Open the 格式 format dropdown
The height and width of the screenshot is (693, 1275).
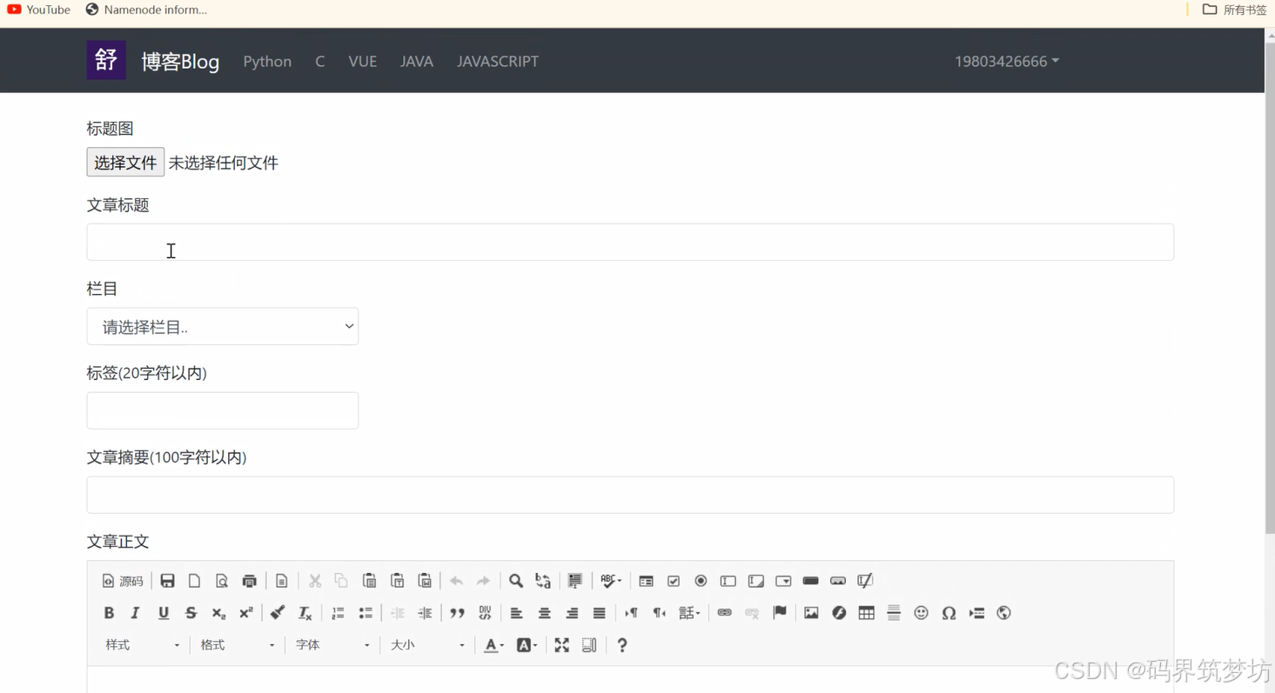point(238,645)
